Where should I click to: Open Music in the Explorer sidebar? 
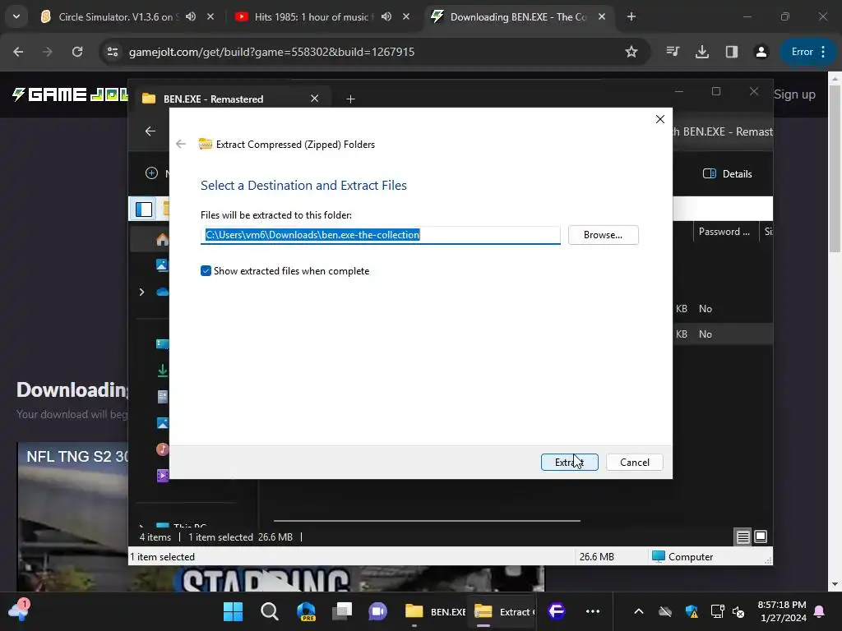[x=162, y=449]
